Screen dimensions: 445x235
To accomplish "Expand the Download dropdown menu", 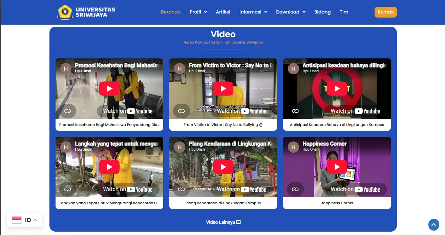I will coord(291,12).
